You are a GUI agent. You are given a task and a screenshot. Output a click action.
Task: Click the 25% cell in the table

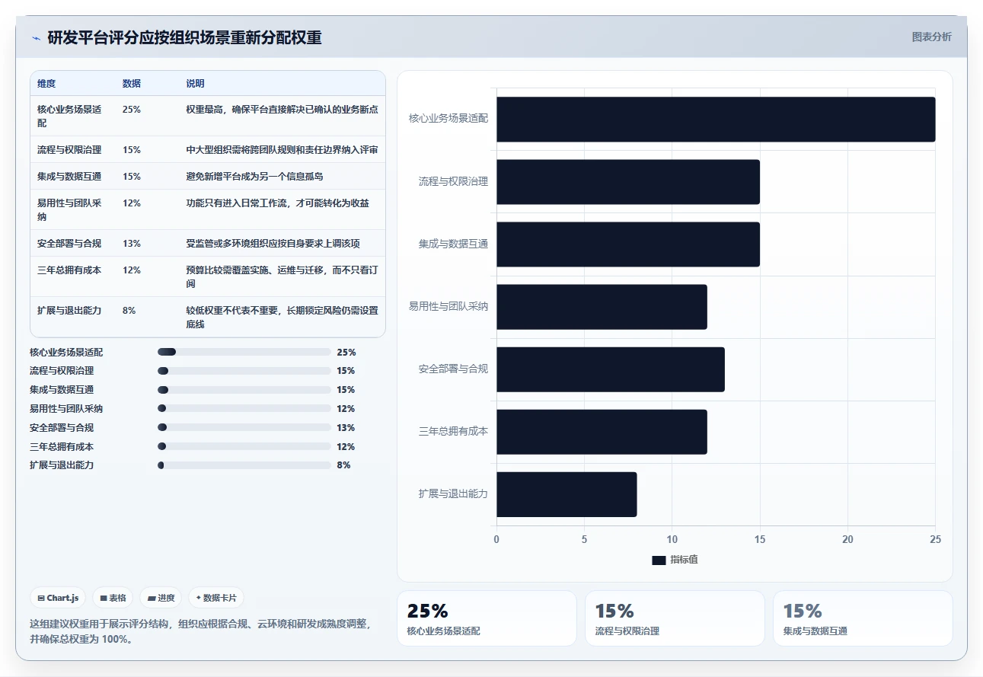point(132,110)
